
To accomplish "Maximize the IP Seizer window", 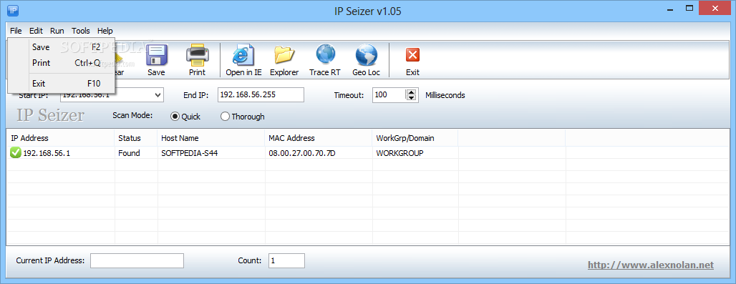I will pos(689,8).
